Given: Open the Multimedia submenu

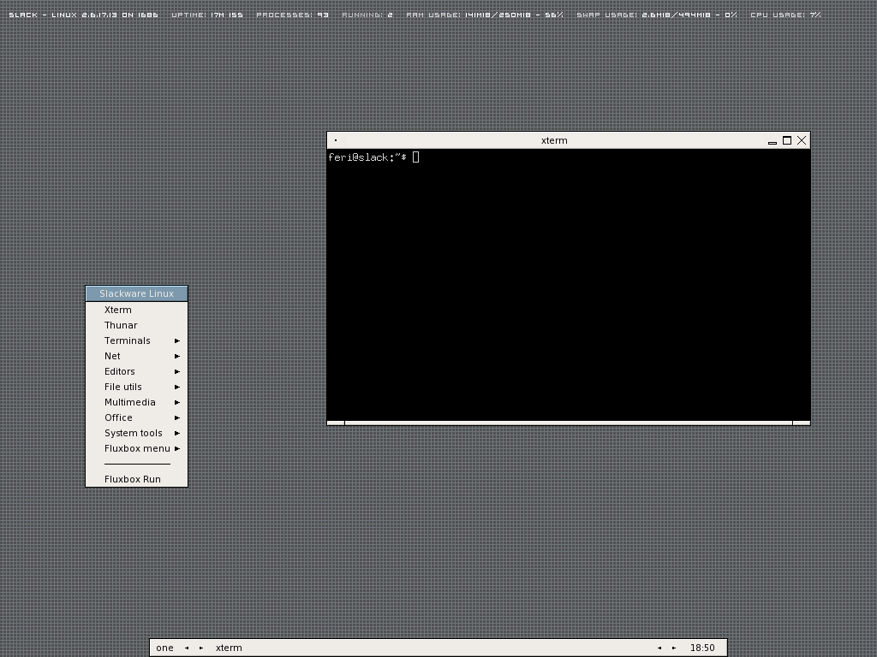Looking at the screenshot, I should [x=136, y=402].
